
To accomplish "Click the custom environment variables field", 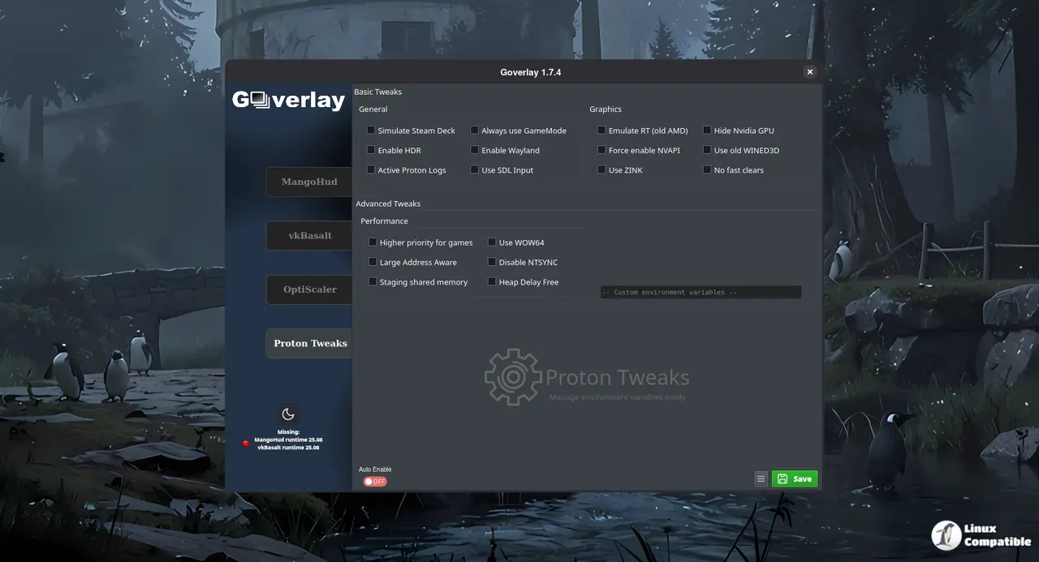I will (701, 292).
